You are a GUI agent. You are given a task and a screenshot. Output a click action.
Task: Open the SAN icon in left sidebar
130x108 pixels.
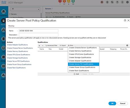coord(3,39)
